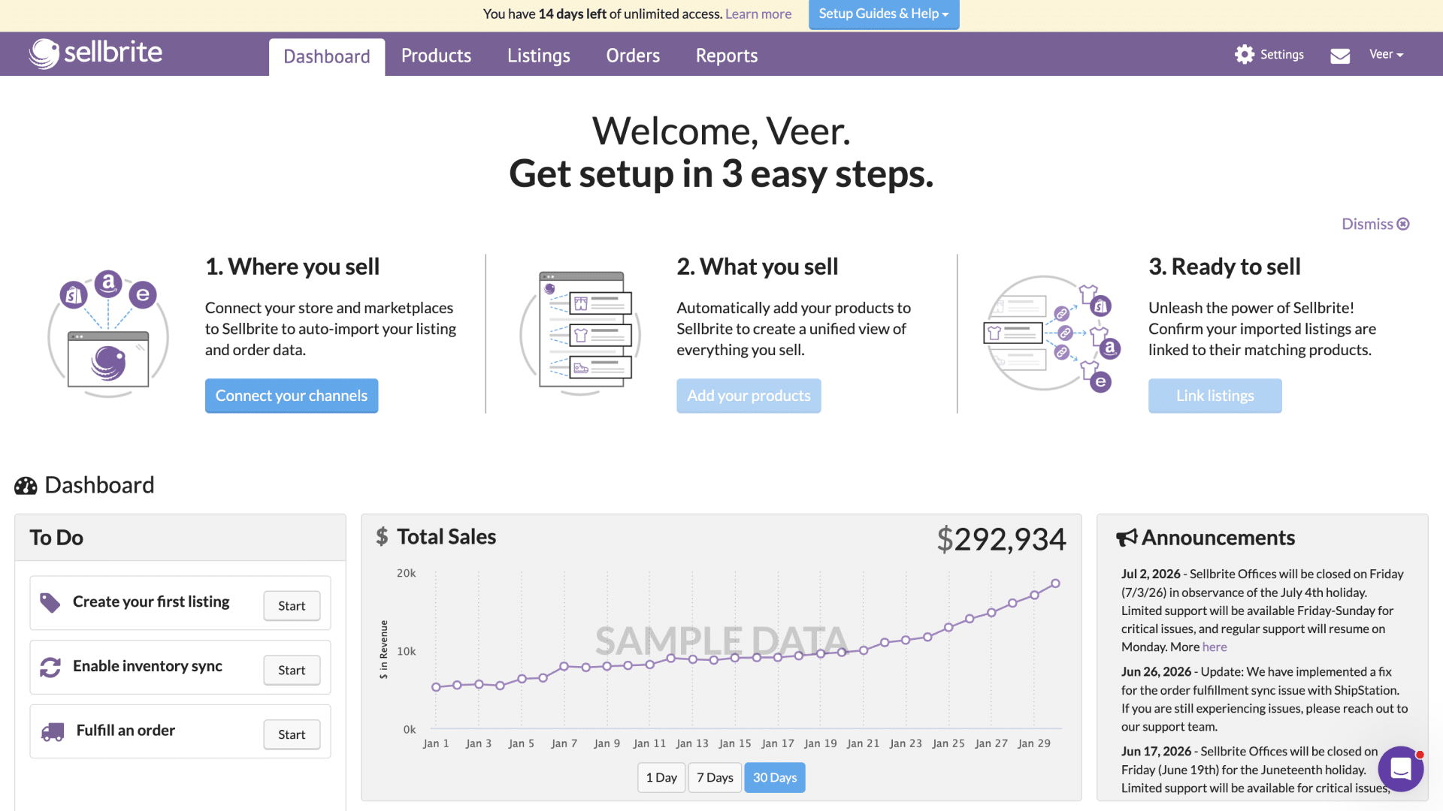Select the 1 Day chart range
This screenshot has width=1443, height=811.
pos(661,778)
